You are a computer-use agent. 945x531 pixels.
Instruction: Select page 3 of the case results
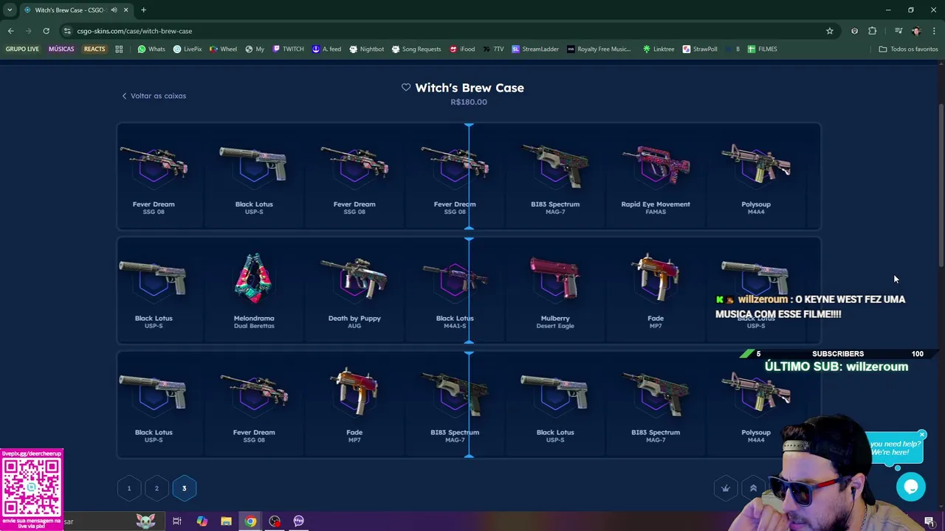(x=185, y=488)
